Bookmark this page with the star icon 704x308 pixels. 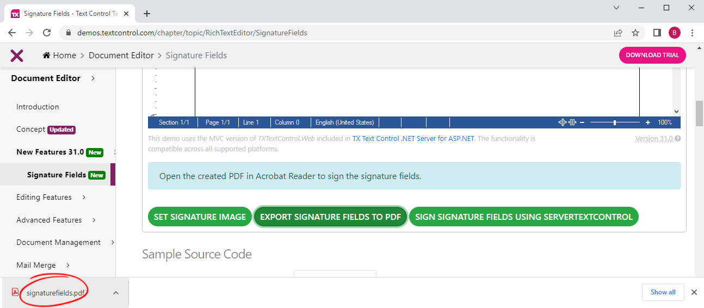tap(635, 33)
